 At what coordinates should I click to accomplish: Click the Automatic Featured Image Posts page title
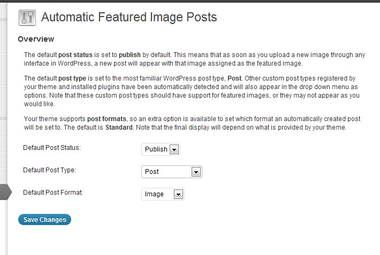pyautogui.click(x=129, y=17)
